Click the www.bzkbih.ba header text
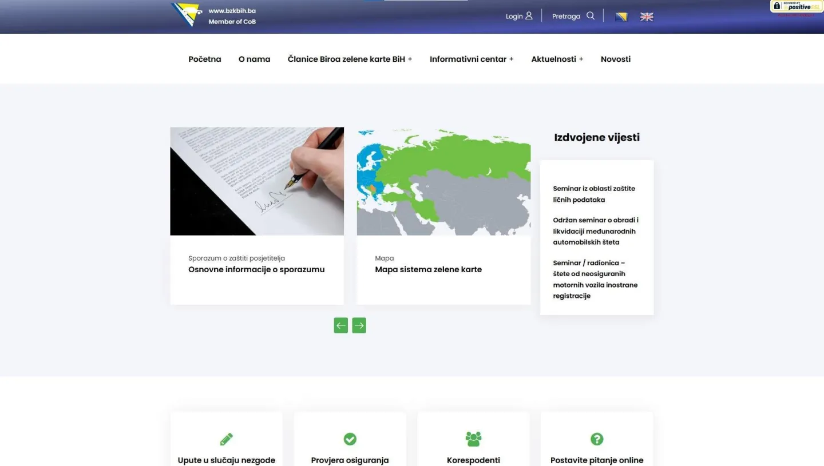The width and height of the screenshot is (824, 466). click(x=232, y=11)
